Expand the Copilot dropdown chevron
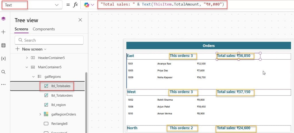 pos(92,5)
